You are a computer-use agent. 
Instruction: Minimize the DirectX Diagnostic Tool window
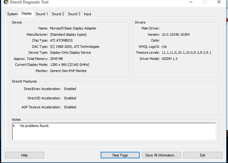coord(191,2)
